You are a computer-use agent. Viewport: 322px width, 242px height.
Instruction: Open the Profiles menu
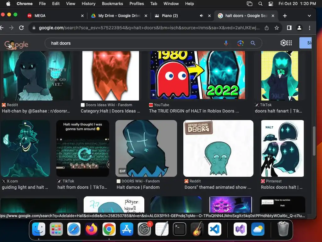tap(136, 3)
